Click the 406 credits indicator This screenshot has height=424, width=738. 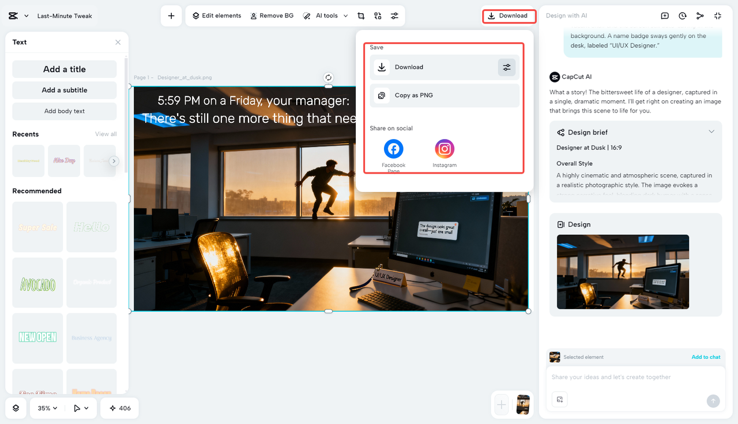click(119, 408)
